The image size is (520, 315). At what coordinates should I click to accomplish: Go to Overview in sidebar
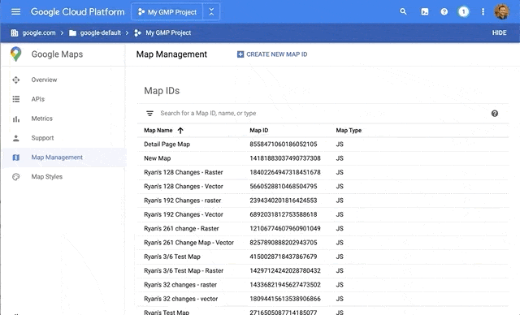(x=44, y=80)
